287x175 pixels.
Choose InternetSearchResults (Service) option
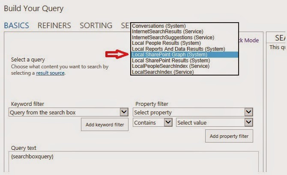185,32
